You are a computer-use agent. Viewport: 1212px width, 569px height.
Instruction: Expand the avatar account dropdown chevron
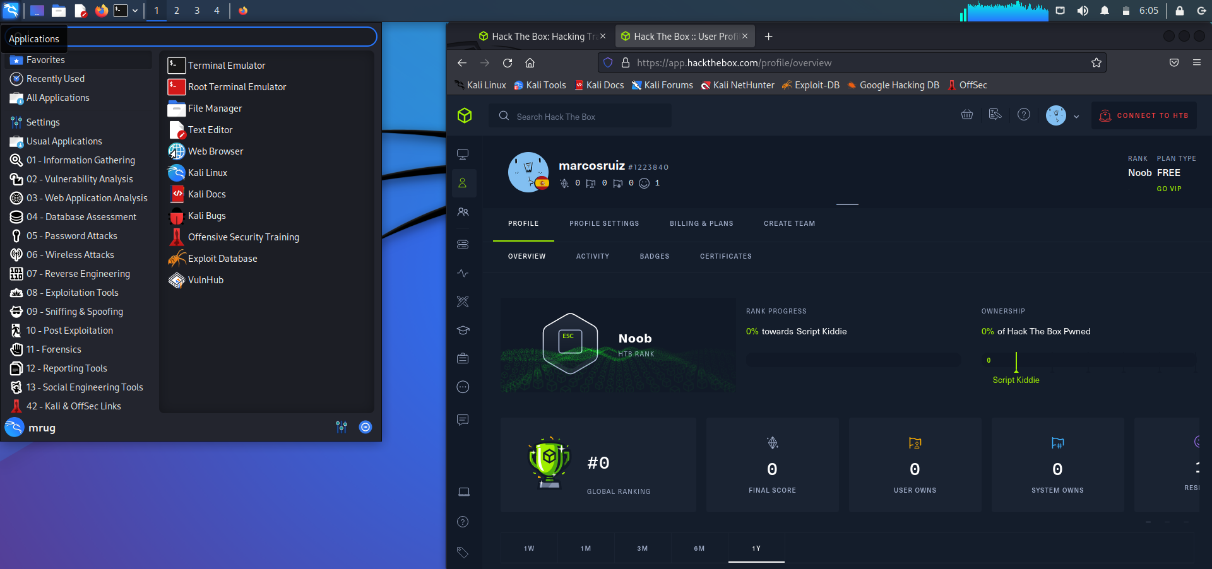click(1076, 116)
